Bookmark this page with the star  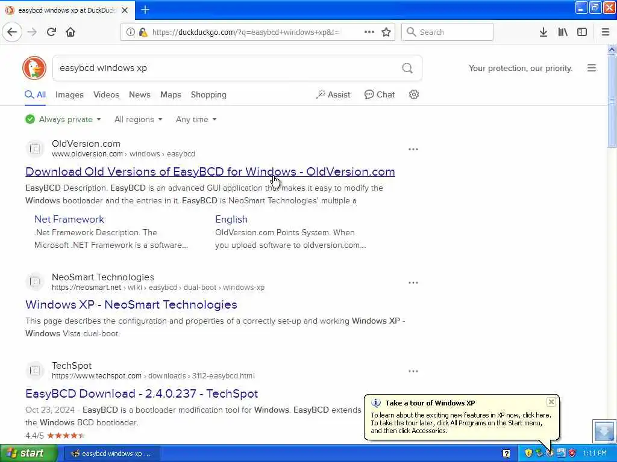pyautogui.click(x=386, y=32)
